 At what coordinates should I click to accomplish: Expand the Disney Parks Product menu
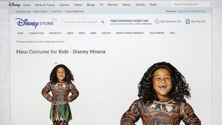pyautogui.click(x=130, y=33)
